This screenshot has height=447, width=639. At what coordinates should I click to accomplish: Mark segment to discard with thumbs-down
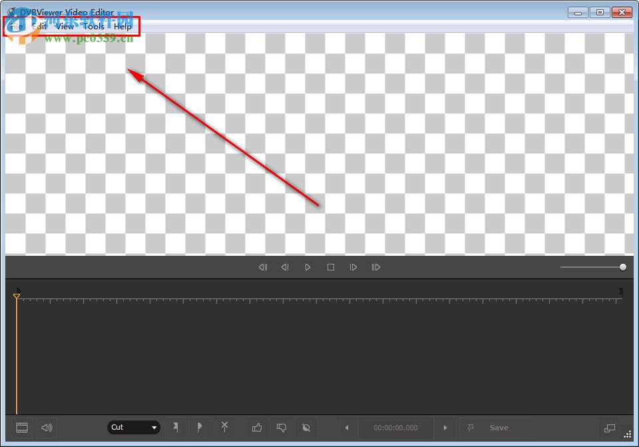pyautogui.click(x=282, y=427)
